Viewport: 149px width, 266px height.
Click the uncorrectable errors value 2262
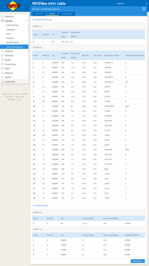pyautogui.click(x=127, y=106)
